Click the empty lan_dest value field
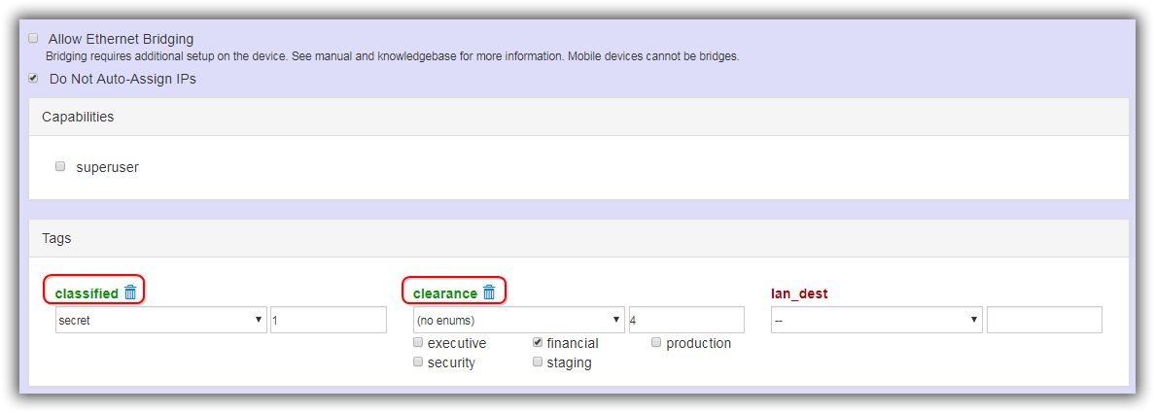 point(1044,320)
